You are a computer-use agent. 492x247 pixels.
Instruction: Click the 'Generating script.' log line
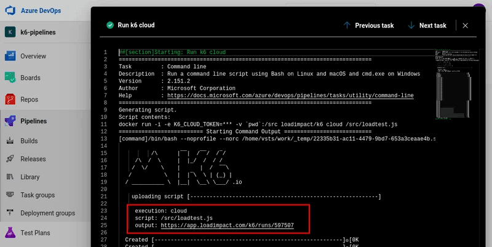pyautogui.click(x=148, y=110)
